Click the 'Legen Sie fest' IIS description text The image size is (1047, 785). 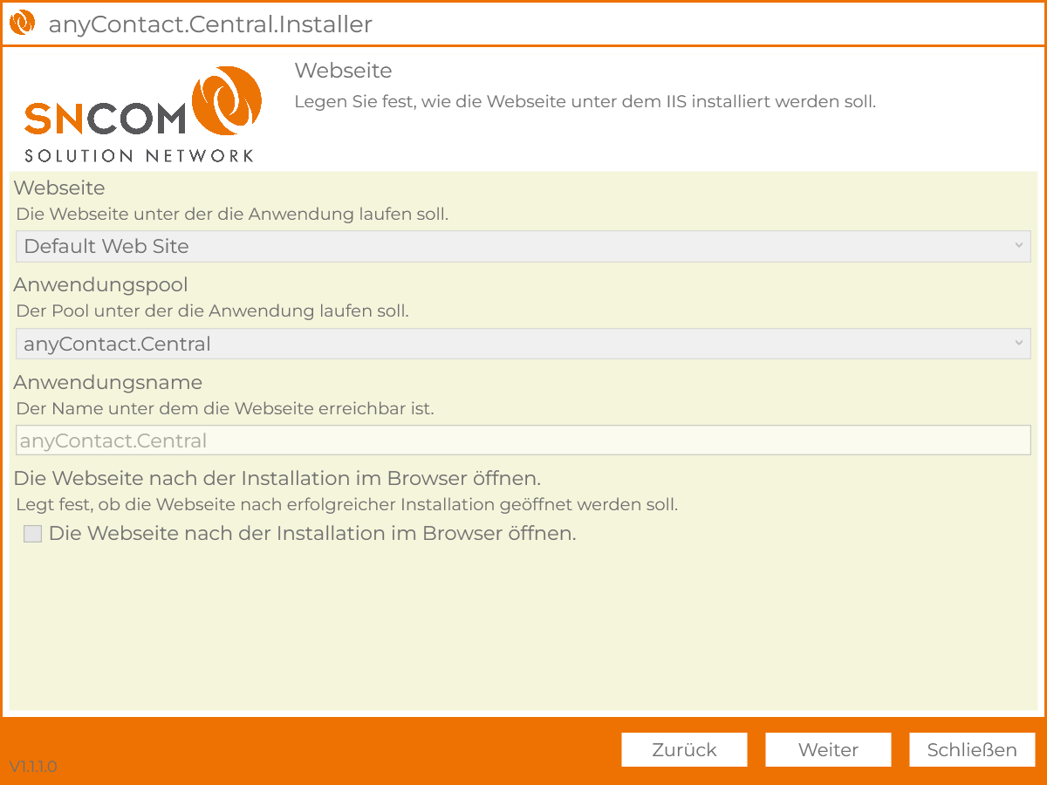pyautogui.click(x=585, y=101)
